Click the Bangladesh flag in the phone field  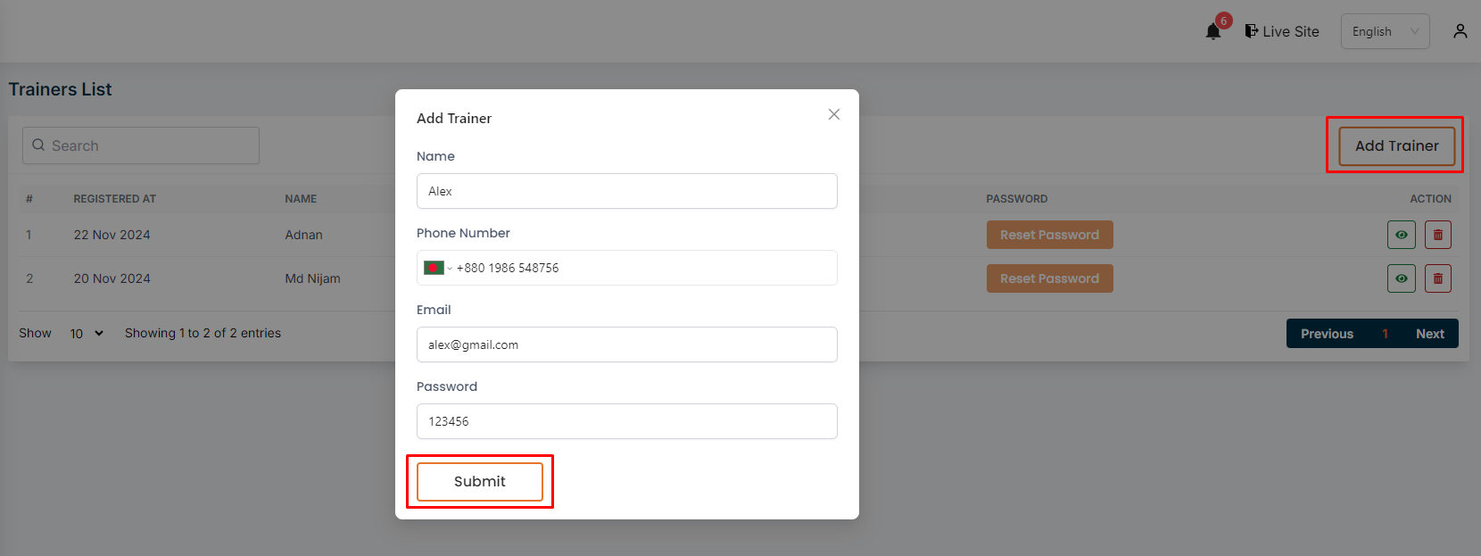[434, 268]
